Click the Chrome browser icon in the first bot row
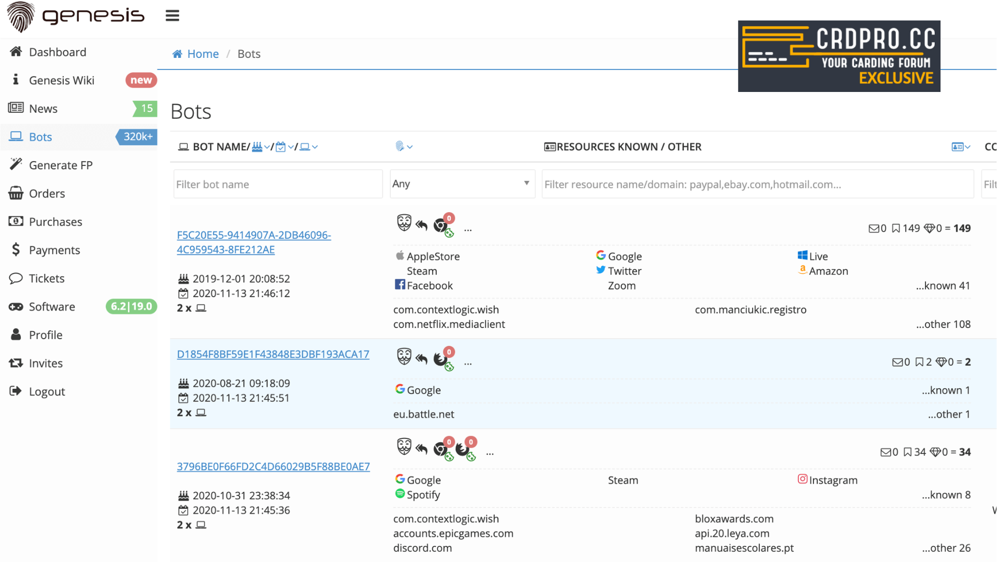997x562 pixels. click(441, 225)
